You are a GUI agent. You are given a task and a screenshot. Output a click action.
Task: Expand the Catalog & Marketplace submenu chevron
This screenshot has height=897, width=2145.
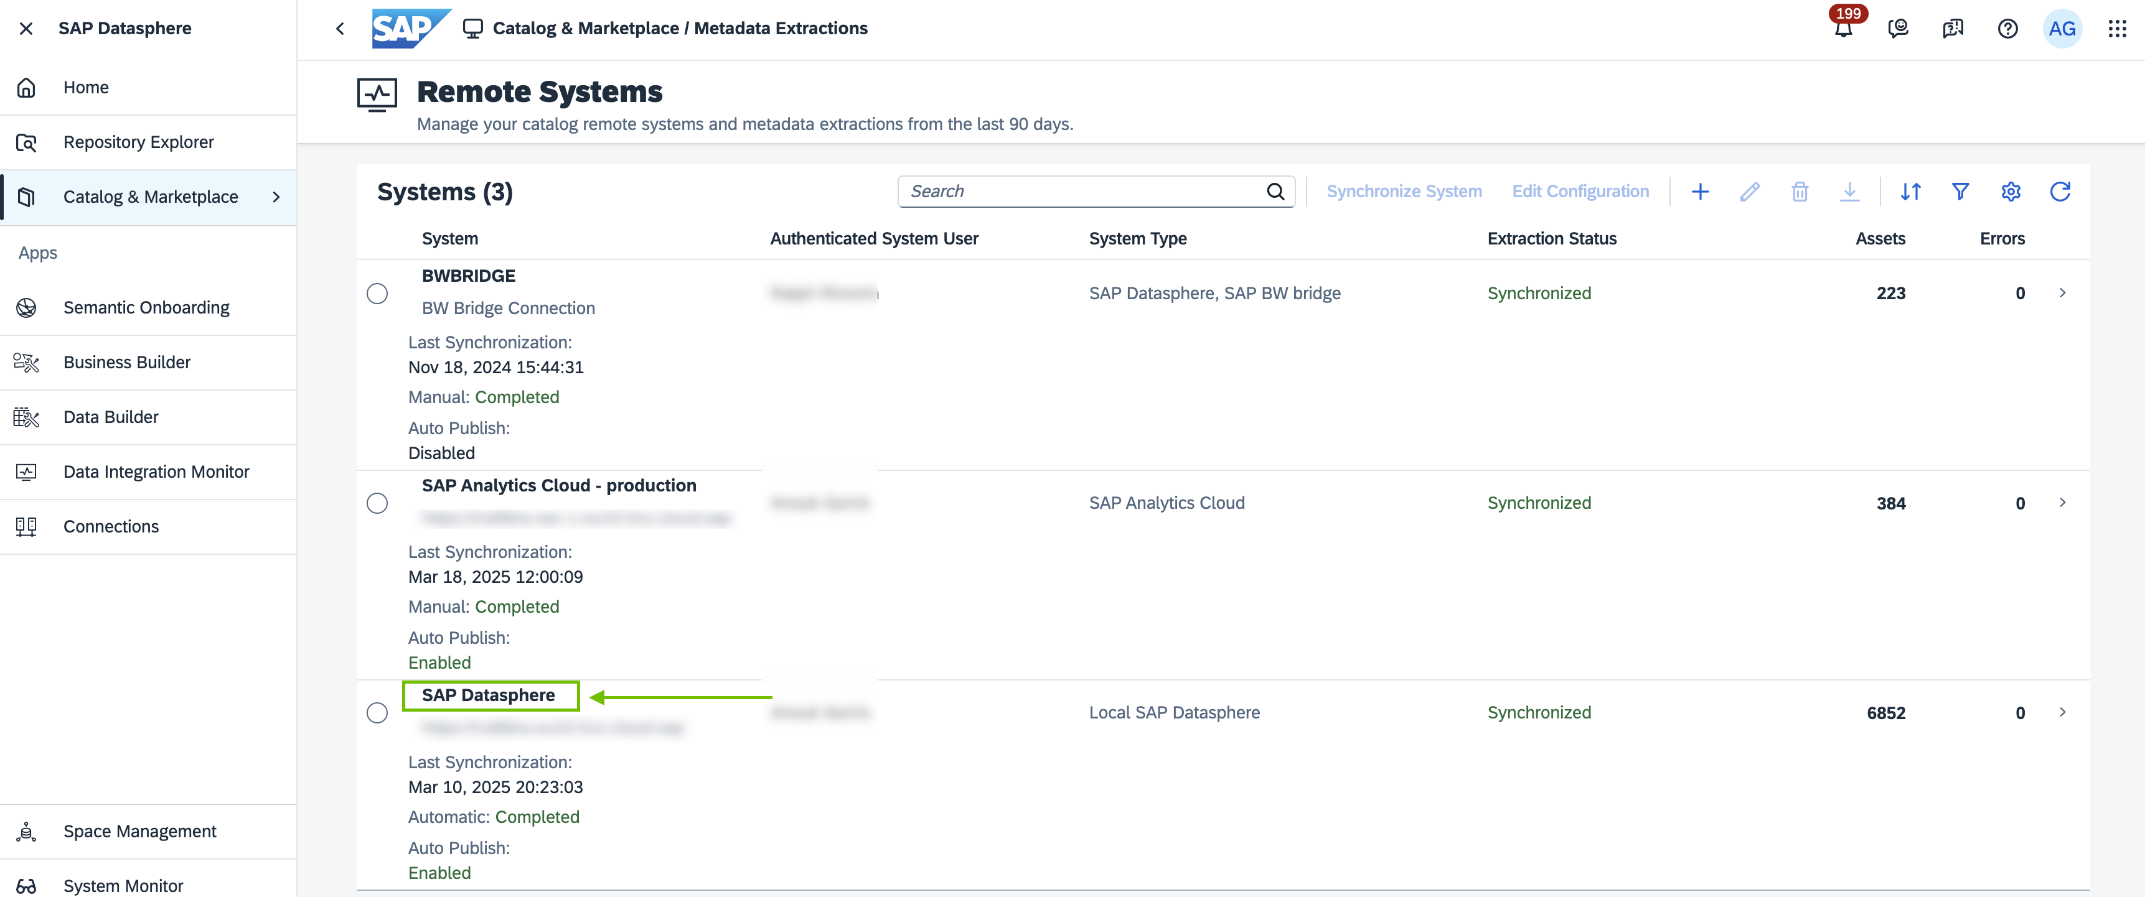[x=276, y=197]
